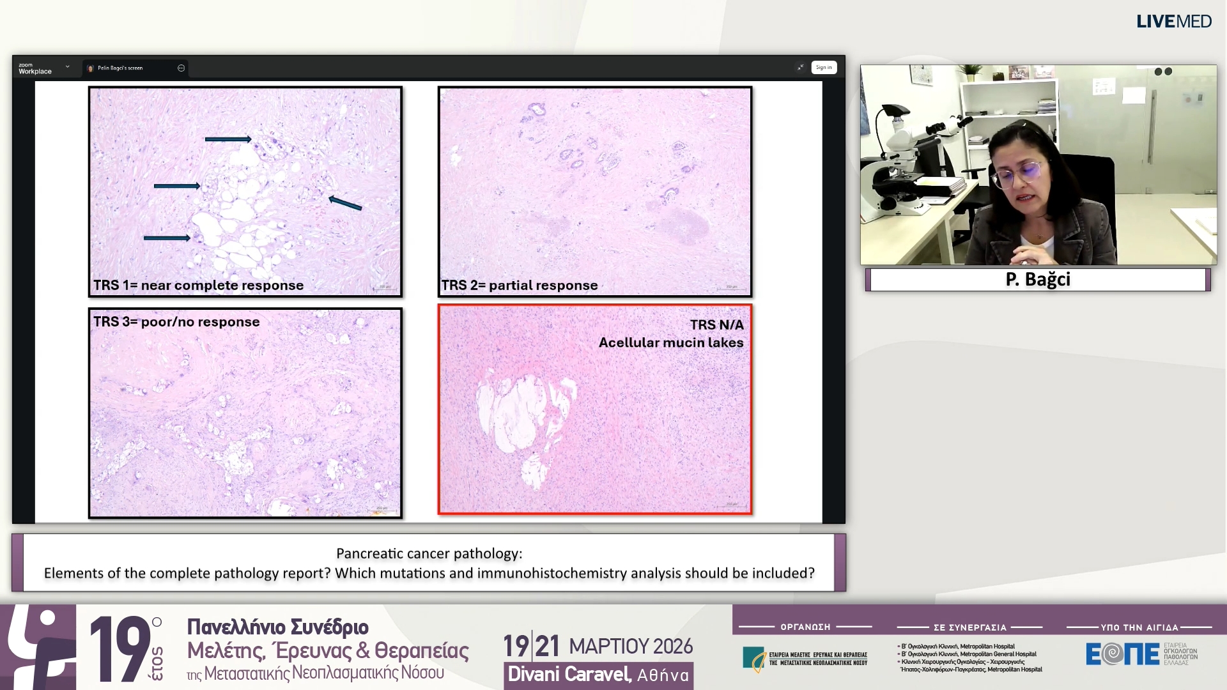Open the Zoom Workplace dropdown chevron
This screenshot has width=1227, height=690.
pos(67,66)
